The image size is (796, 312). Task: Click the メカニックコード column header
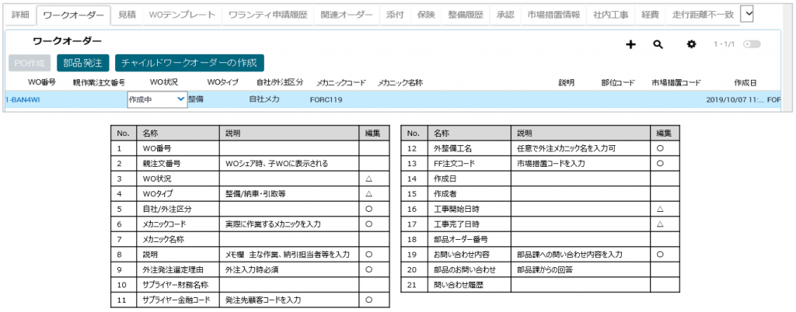click(x=342, y=82)
